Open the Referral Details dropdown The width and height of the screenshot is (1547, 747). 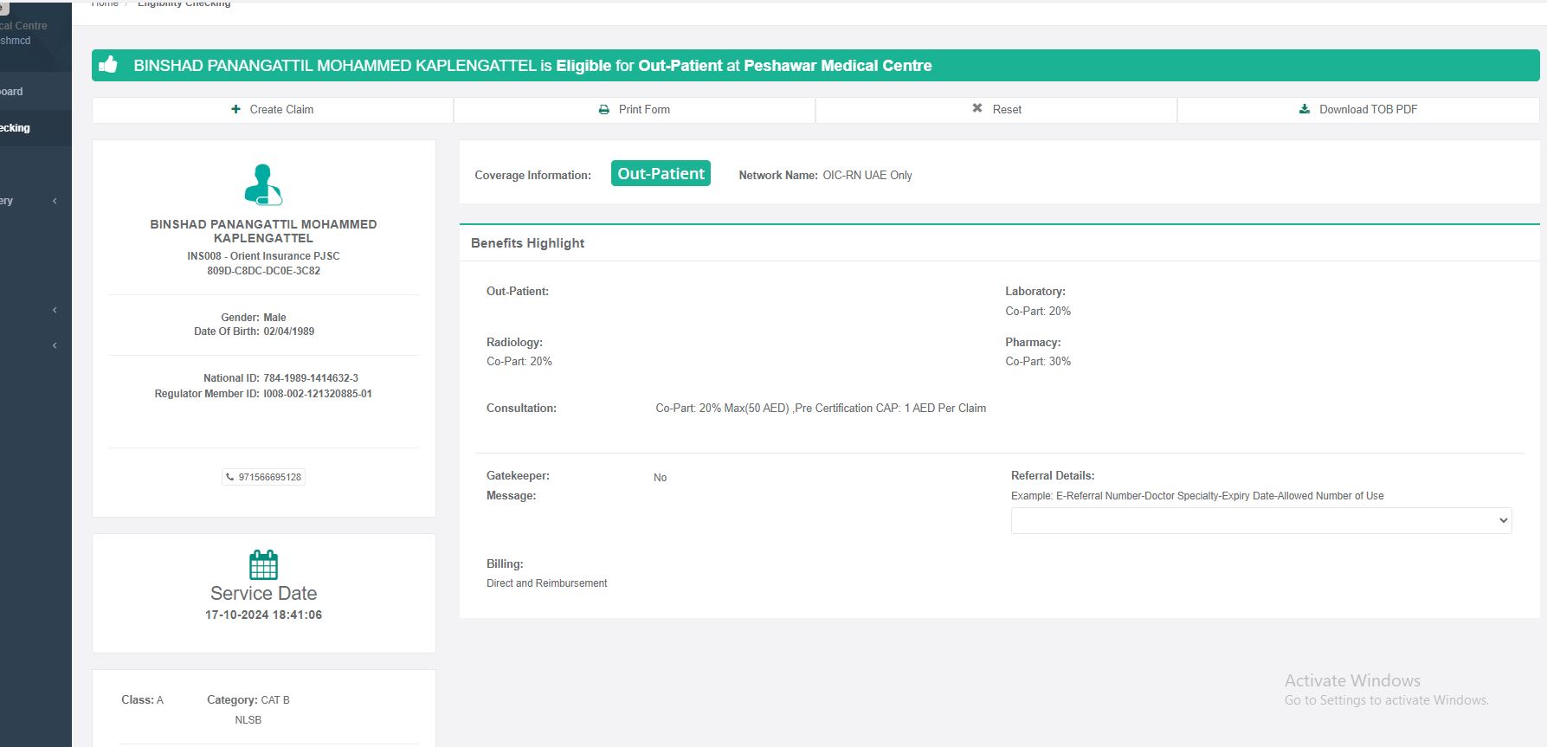1260,520
